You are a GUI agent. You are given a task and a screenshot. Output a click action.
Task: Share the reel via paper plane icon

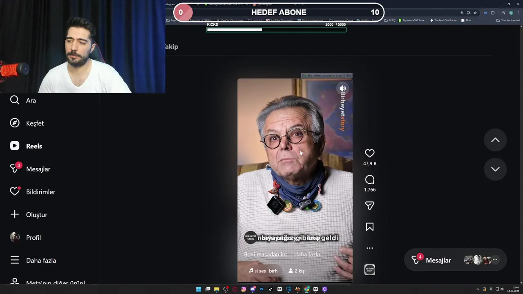click(370, 206)
